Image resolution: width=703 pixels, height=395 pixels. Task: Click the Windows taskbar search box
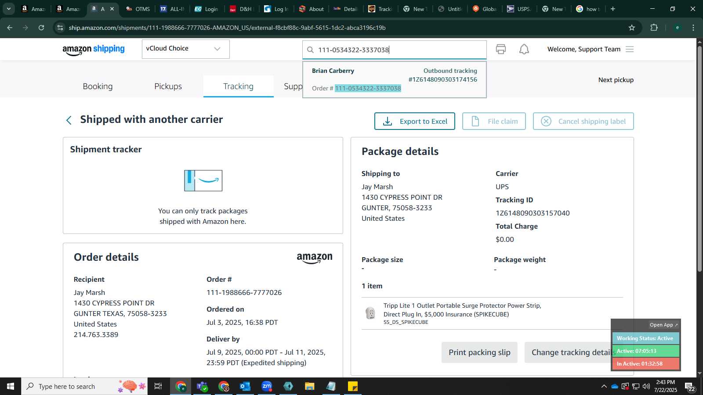tap(84, 386)
